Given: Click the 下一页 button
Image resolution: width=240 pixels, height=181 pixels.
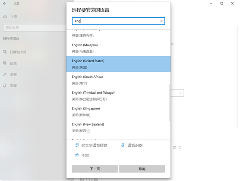Looking at the screenshot, I should 95,169.
